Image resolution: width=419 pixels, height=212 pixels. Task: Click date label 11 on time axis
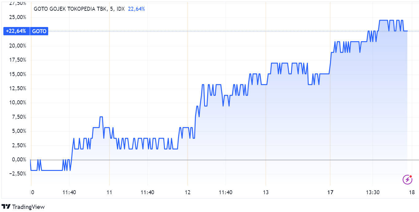click(x=109, y=192)
